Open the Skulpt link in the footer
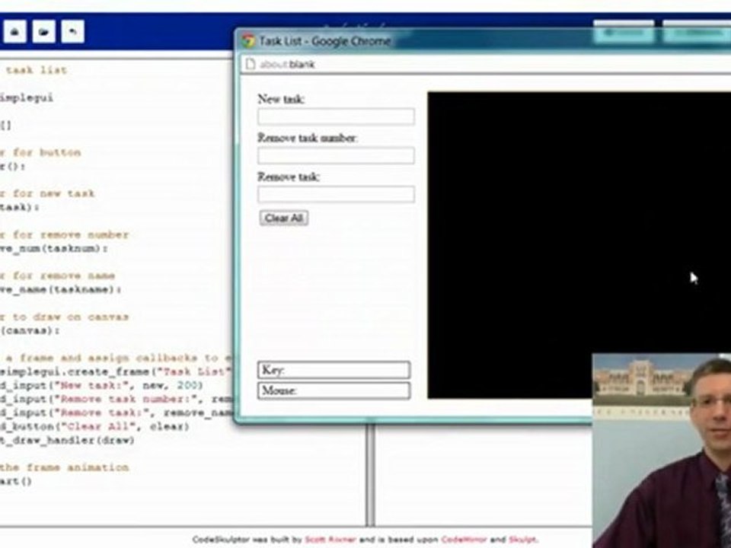The width and height of the screenshot is (731, 548). pyautogui.click(x=522, y=540)
